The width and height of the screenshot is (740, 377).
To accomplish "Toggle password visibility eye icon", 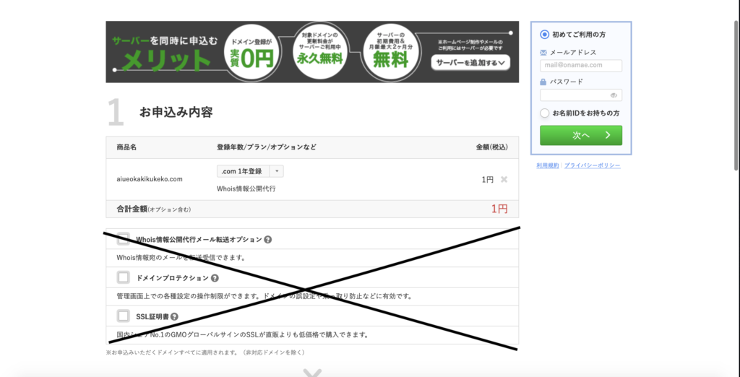I will 614,95.
